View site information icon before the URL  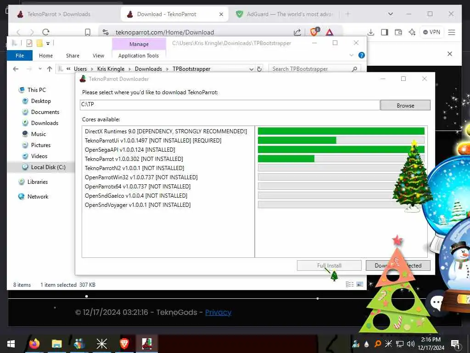[x=106, y=32]
